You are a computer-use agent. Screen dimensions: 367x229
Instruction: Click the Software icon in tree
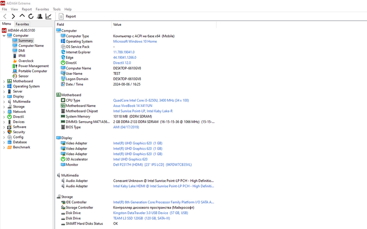pyautogui.click(x=9, y=127)
